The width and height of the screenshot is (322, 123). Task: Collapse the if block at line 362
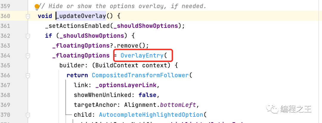click(28, 36)
